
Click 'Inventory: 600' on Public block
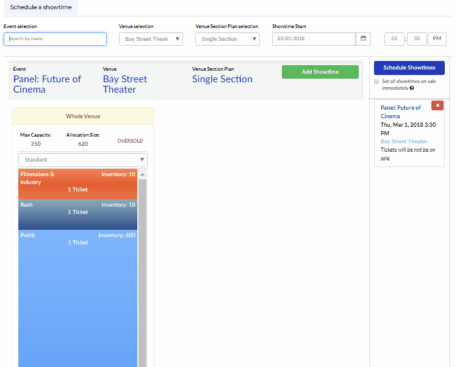(117, 235)
